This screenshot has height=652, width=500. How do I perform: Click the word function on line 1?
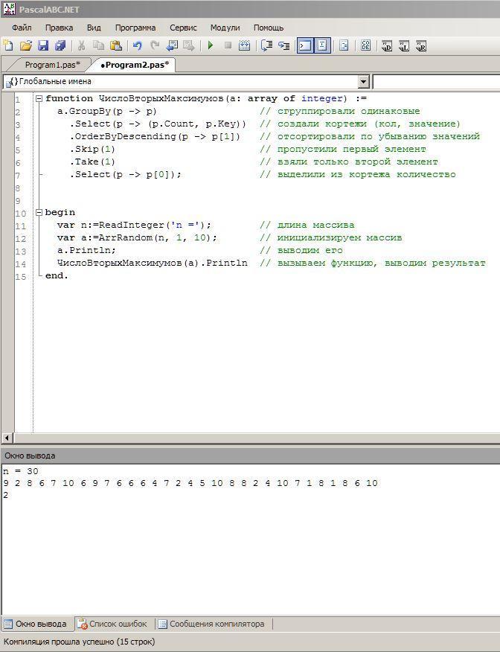pyautogui.click(x=69, y=98)
